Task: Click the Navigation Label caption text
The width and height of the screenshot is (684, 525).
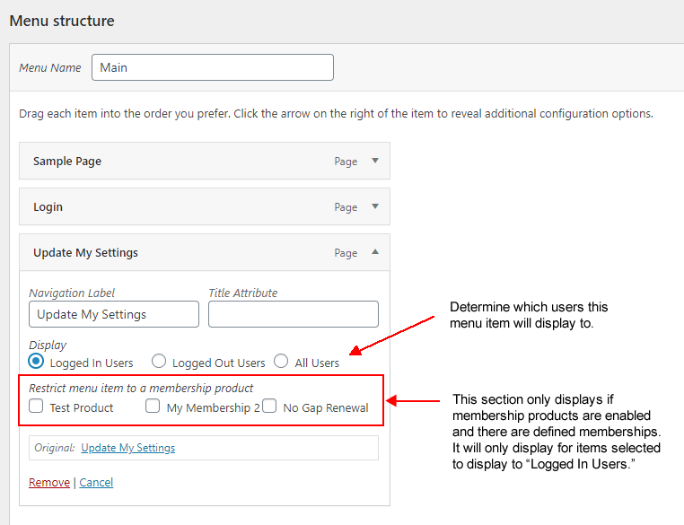Action: [72, 293]
